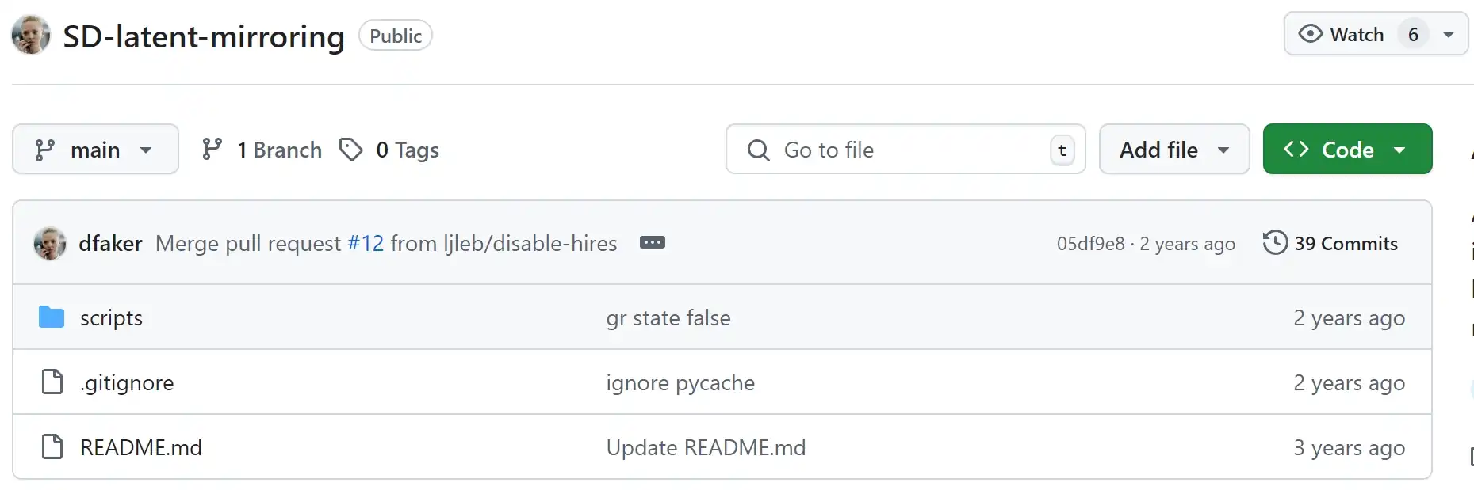Open commit hash 05df9e8
This screenshot has height=490, width=1474.
point(1090,244)
